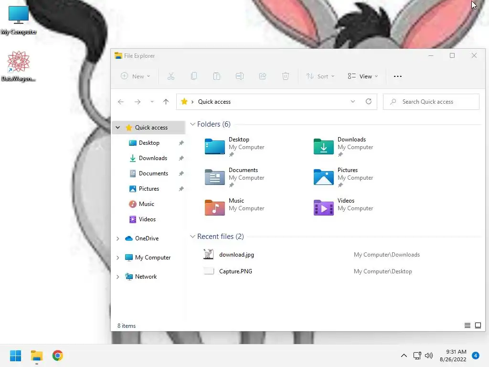Select Music in navigation pane
The image size is (489, 367).
(x=146, y=204)
